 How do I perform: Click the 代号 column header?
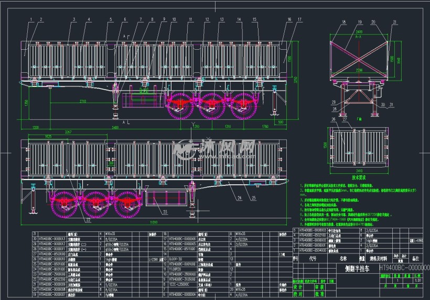(x=313, y=259)
